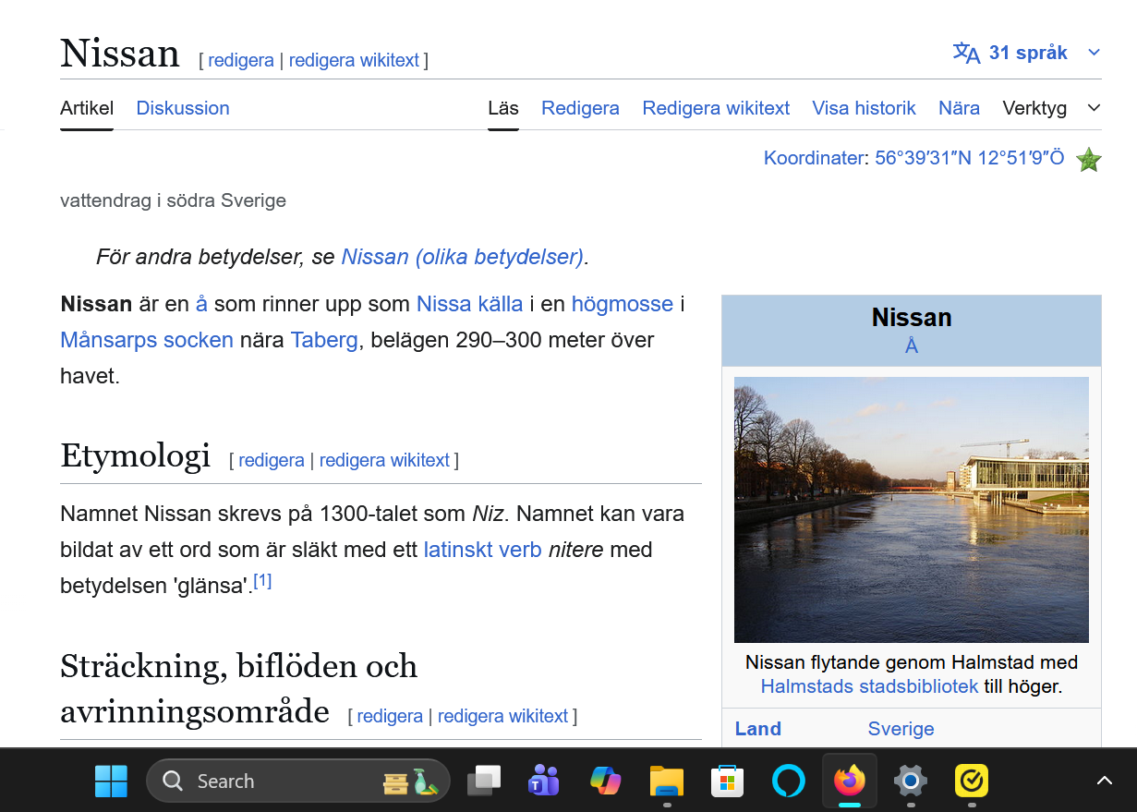Open Task View from the taskbar
Image resolution: width=1137 pixels, height=812 pixels.
tap(484, 782)
